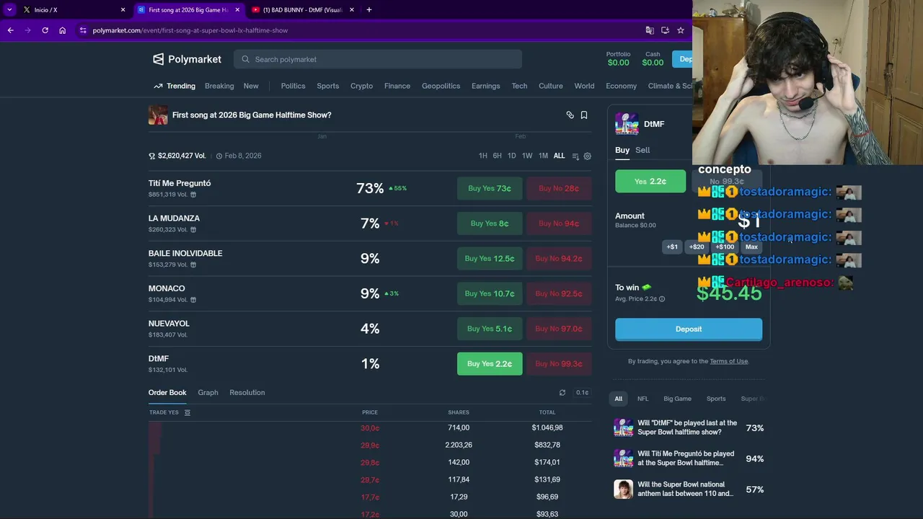This screenshot has height=519, width=923.
Task: Copy the event link with the chain icon
Action: point(570,115)
